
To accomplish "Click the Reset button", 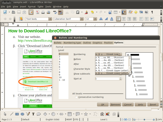I will pos(153,104).
